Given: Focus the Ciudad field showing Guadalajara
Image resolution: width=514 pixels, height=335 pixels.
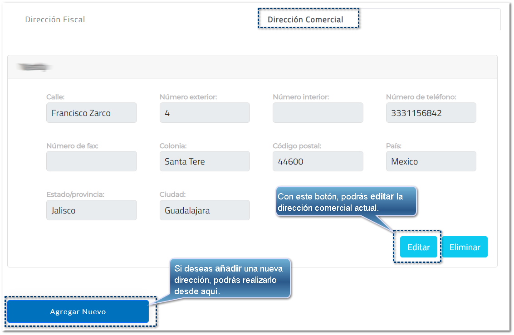Looking at the screenshot, I should click(x=204, y=210).
